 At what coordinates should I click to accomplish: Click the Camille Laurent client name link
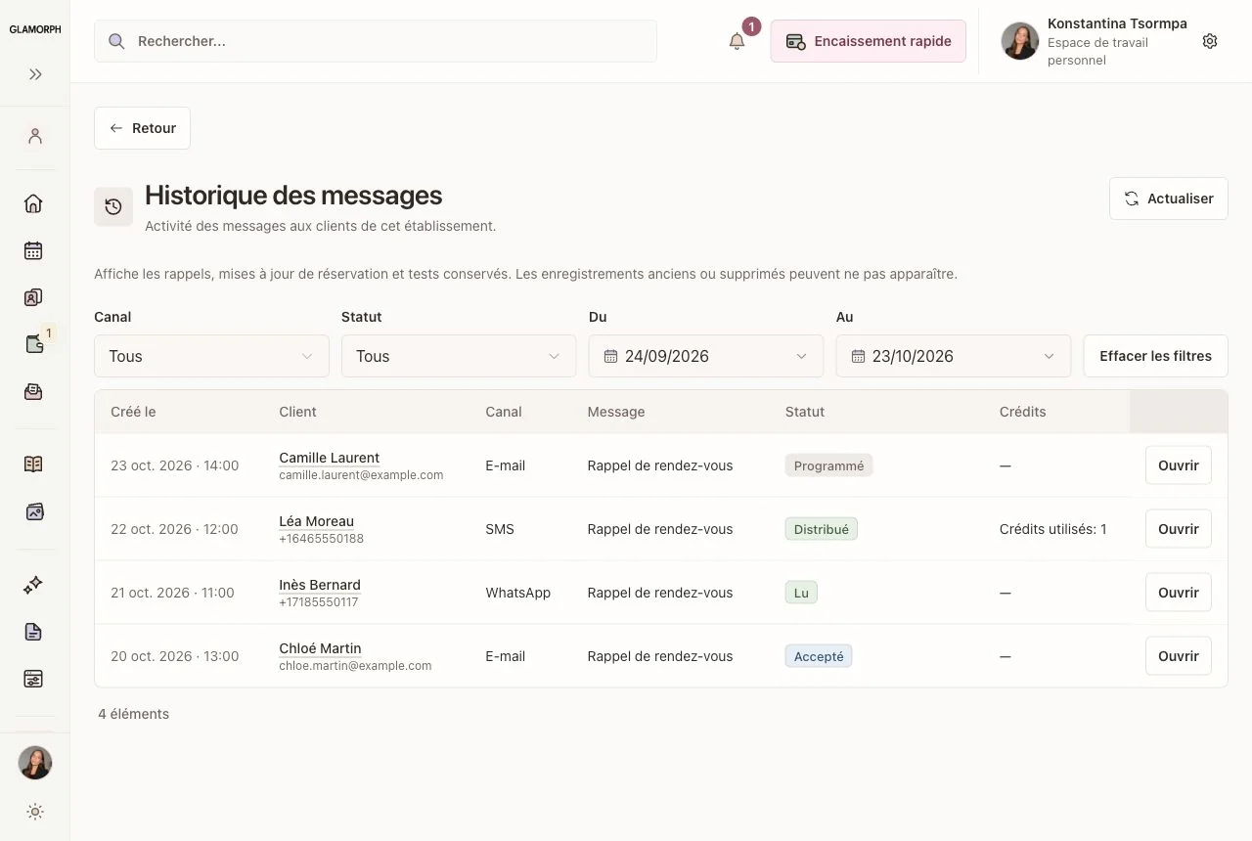pyautogui.click(x=329, y=458)
